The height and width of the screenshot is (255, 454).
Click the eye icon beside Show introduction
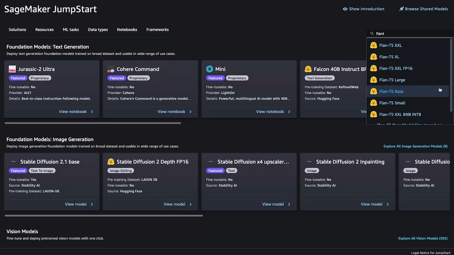click(x=345, y=9)
